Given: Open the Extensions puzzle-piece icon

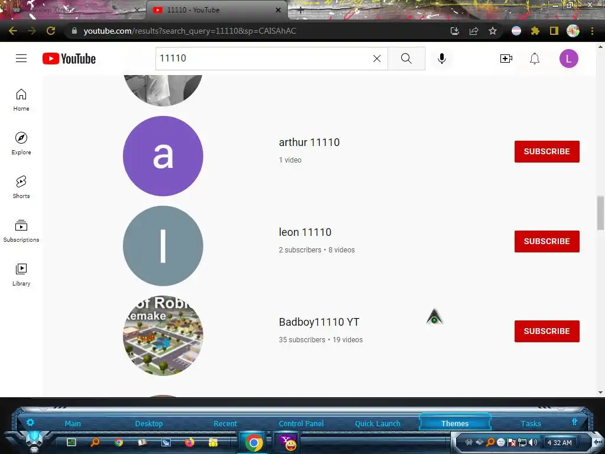Looking at the screenshot, I should coord(535,31).
